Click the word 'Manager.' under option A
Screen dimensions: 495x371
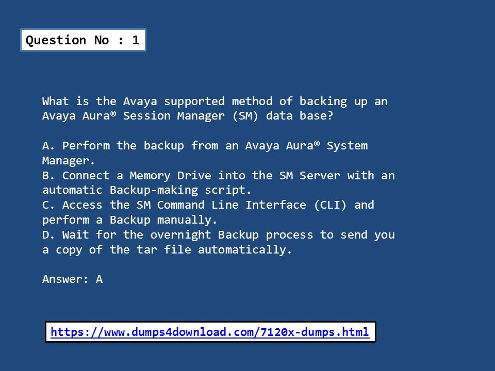[69, 161]
